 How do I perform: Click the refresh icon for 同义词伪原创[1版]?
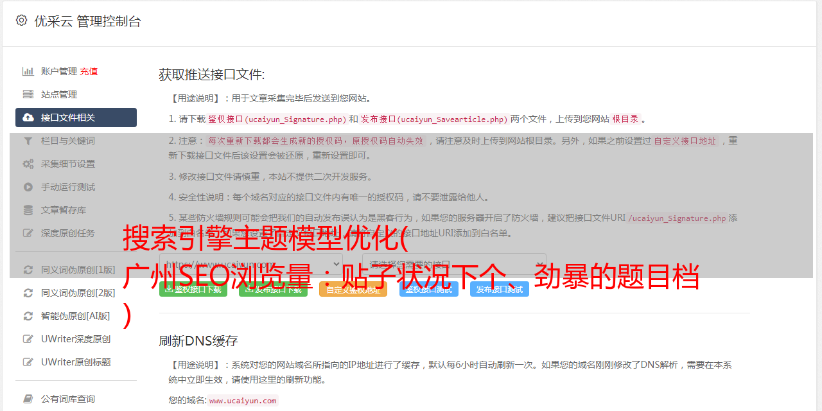pos(28,270)
